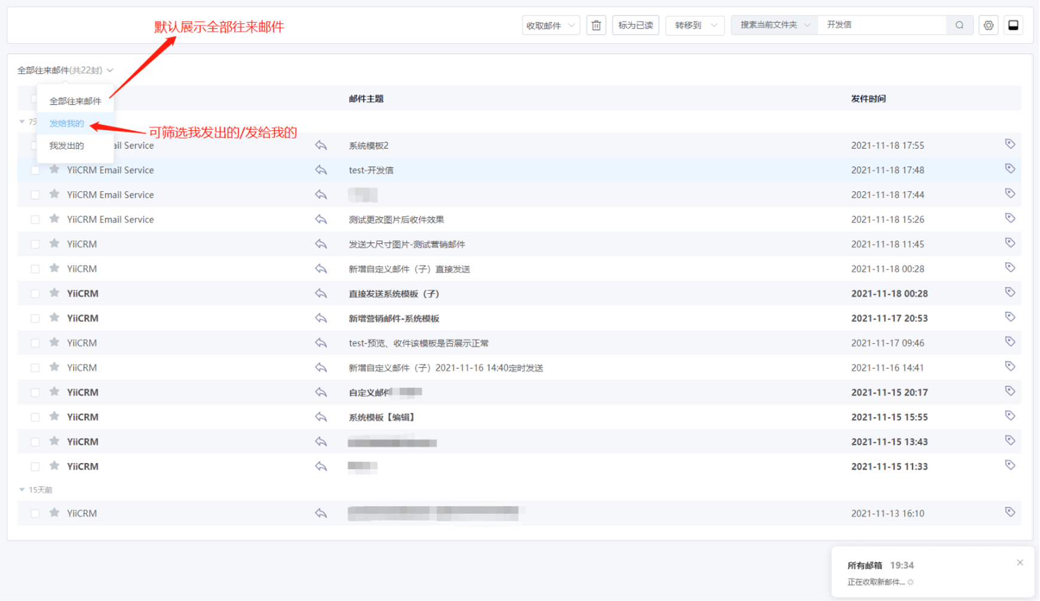Image resolution: width=1040 pixels, height=601 pixels.
Task: Close the 所有邮箱 notification popup
Action: pyautogui.click(x=1020, y=562)
